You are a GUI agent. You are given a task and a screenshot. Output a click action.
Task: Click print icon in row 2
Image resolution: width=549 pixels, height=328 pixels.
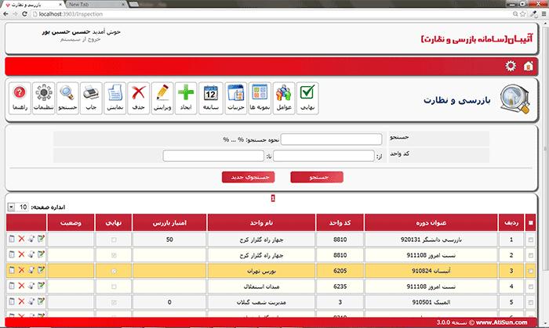coord(31,254)
